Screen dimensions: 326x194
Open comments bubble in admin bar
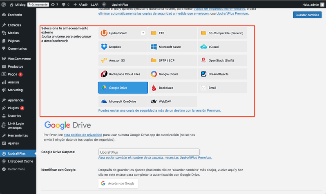click(65, 4)
